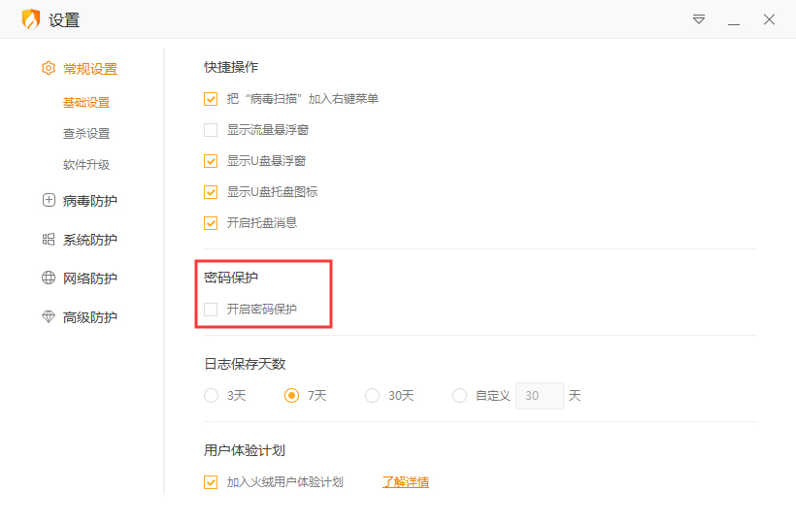Image resolution: width=796 pixels, height=524 pixels.
Task: Click the 高级防护 diamond icon
Action: point(49,317)
